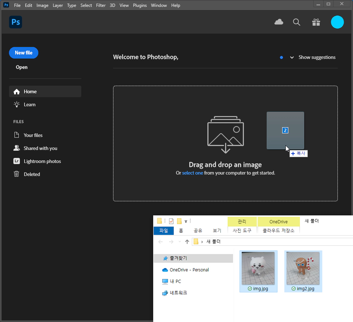The width and height of the screenshot is (353, 322).
Task: Click the New file button
Action: pos(23,53)
